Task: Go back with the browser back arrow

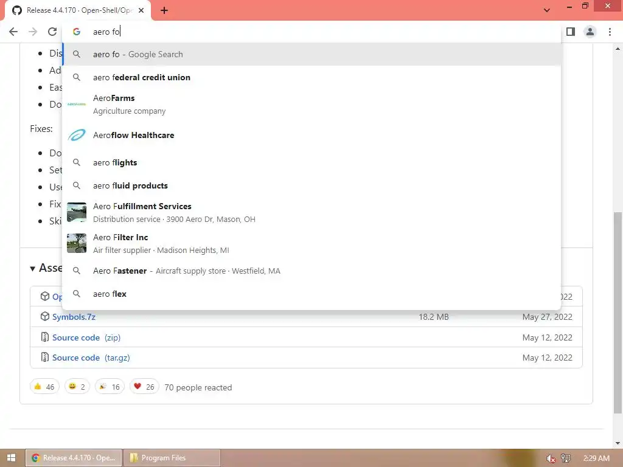Action: [x=13, y=32]
